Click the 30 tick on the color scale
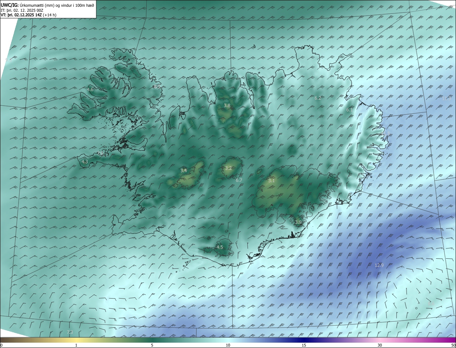This screenshot has width=456, height=348. (x=380, y=345)
